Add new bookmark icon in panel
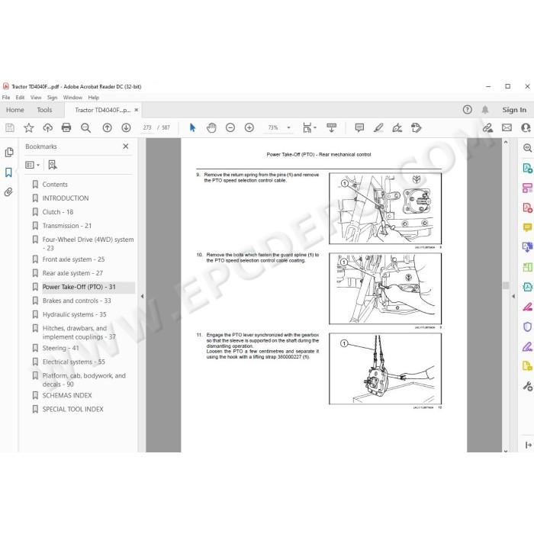 click(x=53, y=165)
